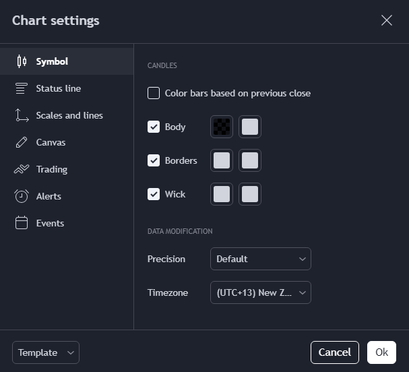Click the Scales and lines axis icon
Screen dimensions: 409x372
click(x=22, y=115)
